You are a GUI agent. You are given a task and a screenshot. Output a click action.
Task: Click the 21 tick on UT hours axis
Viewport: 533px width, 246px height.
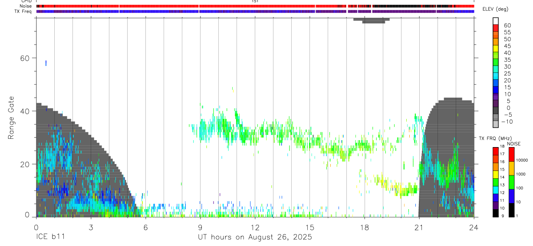pyautogui.click(x=419, y=227)
